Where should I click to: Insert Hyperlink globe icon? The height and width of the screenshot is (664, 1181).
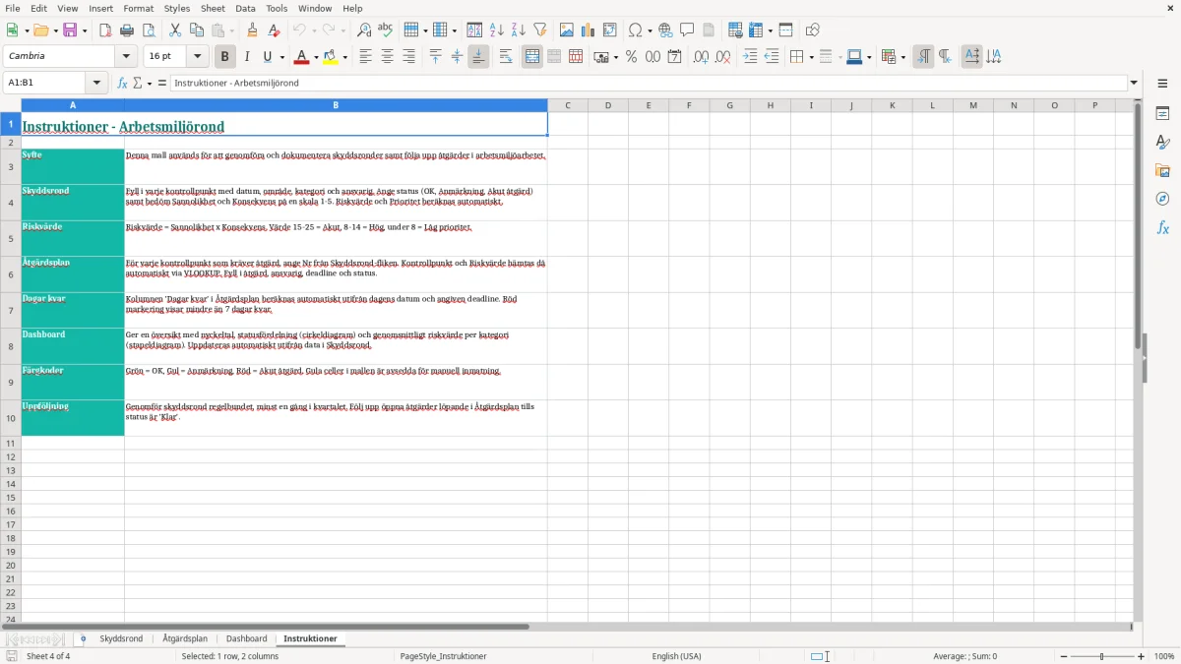(665, 30)
